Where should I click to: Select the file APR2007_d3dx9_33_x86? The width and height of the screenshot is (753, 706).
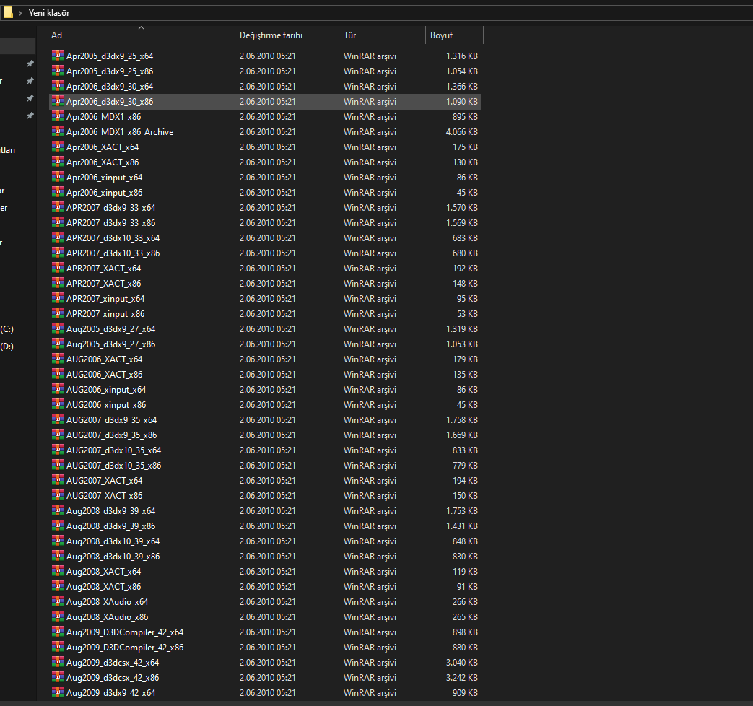[265, 223]
